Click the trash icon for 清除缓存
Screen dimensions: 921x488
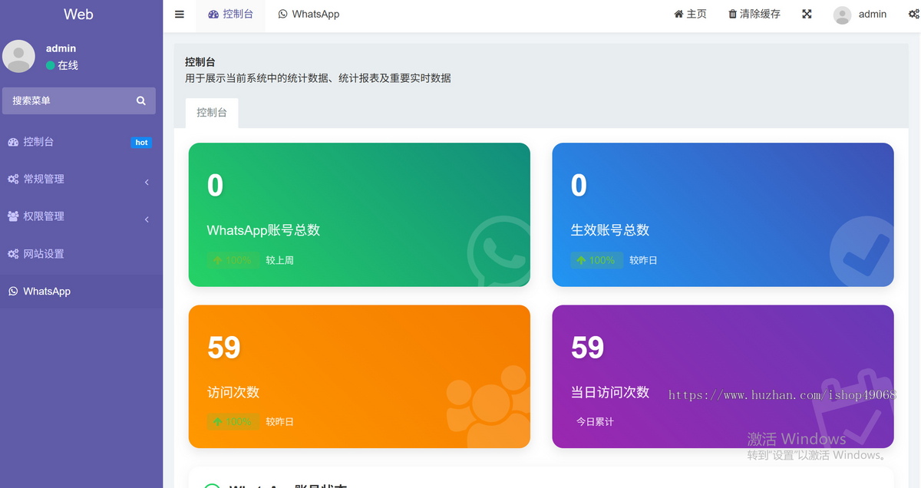(732, 14)
